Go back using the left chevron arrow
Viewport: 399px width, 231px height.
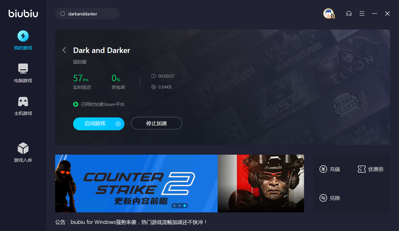64,50
